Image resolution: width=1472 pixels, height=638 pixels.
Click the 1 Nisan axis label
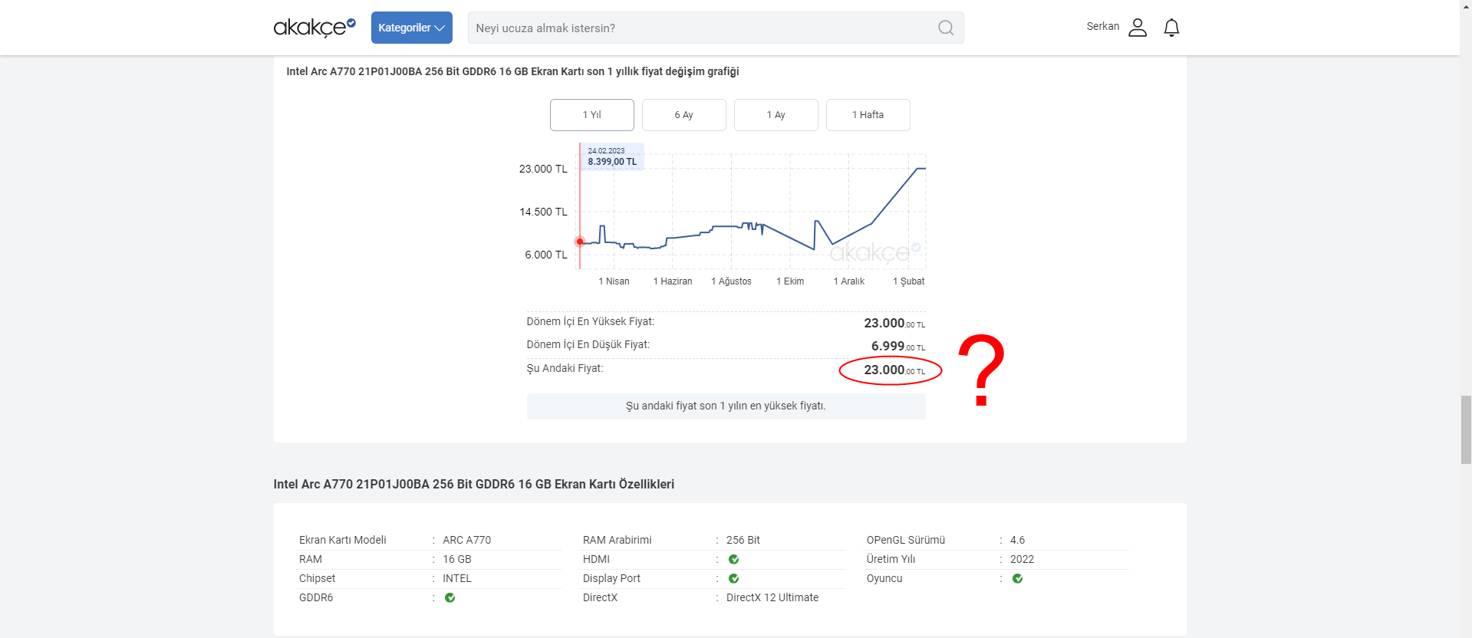(614, 281)
